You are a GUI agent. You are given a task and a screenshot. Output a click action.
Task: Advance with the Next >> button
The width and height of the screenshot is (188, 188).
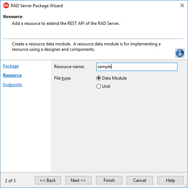(78, 180)
